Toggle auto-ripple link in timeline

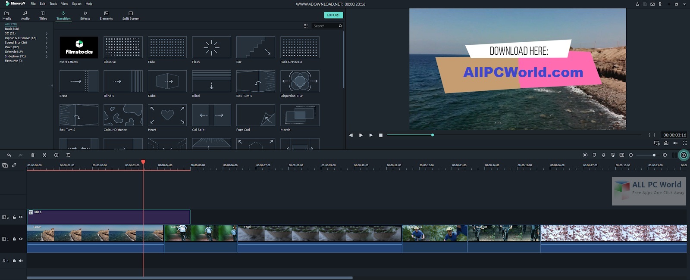click(x=14, y=165)
